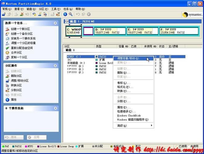Choose 格式化 in the context menu
204x154 pixels.
click(133, 87)
